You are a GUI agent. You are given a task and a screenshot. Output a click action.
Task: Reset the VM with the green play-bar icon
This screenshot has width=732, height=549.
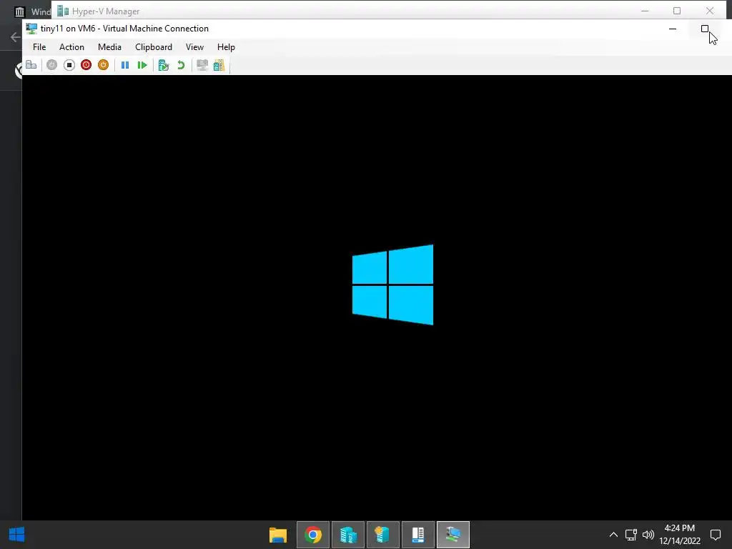142,65
